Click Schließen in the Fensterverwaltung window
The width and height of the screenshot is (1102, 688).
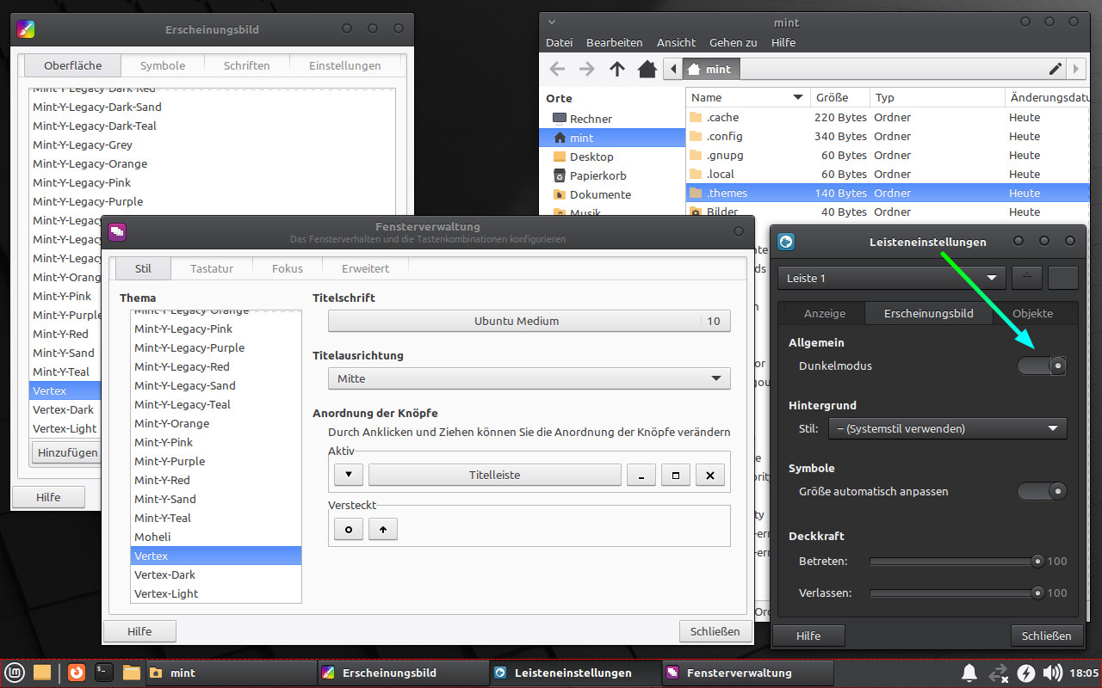pos(715,631)
